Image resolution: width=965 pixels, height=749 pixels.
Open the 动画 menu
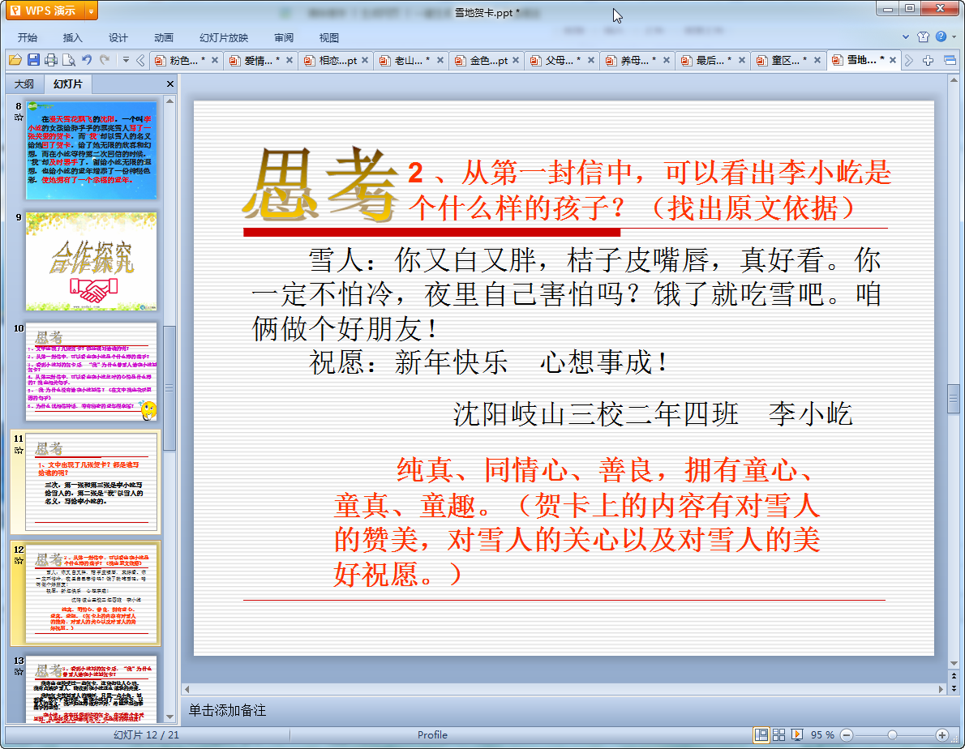(164, 37)
